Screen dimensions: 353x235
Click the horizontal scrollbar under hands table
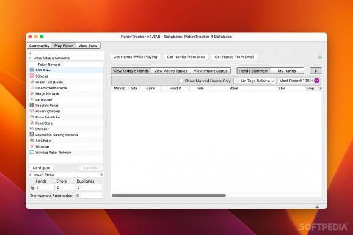click(x=169, y=195)
